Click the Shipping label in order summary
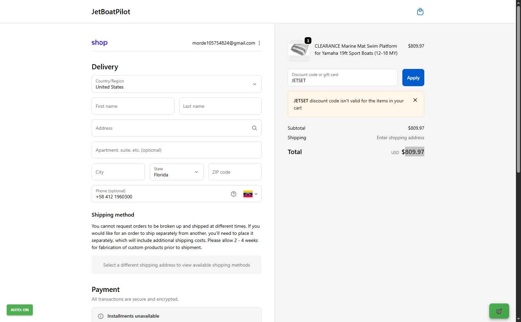Viewport: 521px width, 322px height. tap(297, 138)
